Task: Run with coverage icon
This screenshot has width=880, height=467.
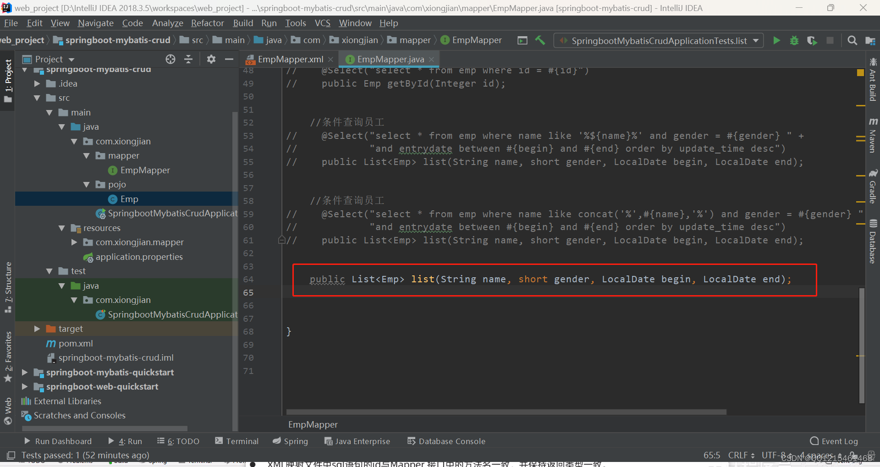Action: [x=812, y=40]
